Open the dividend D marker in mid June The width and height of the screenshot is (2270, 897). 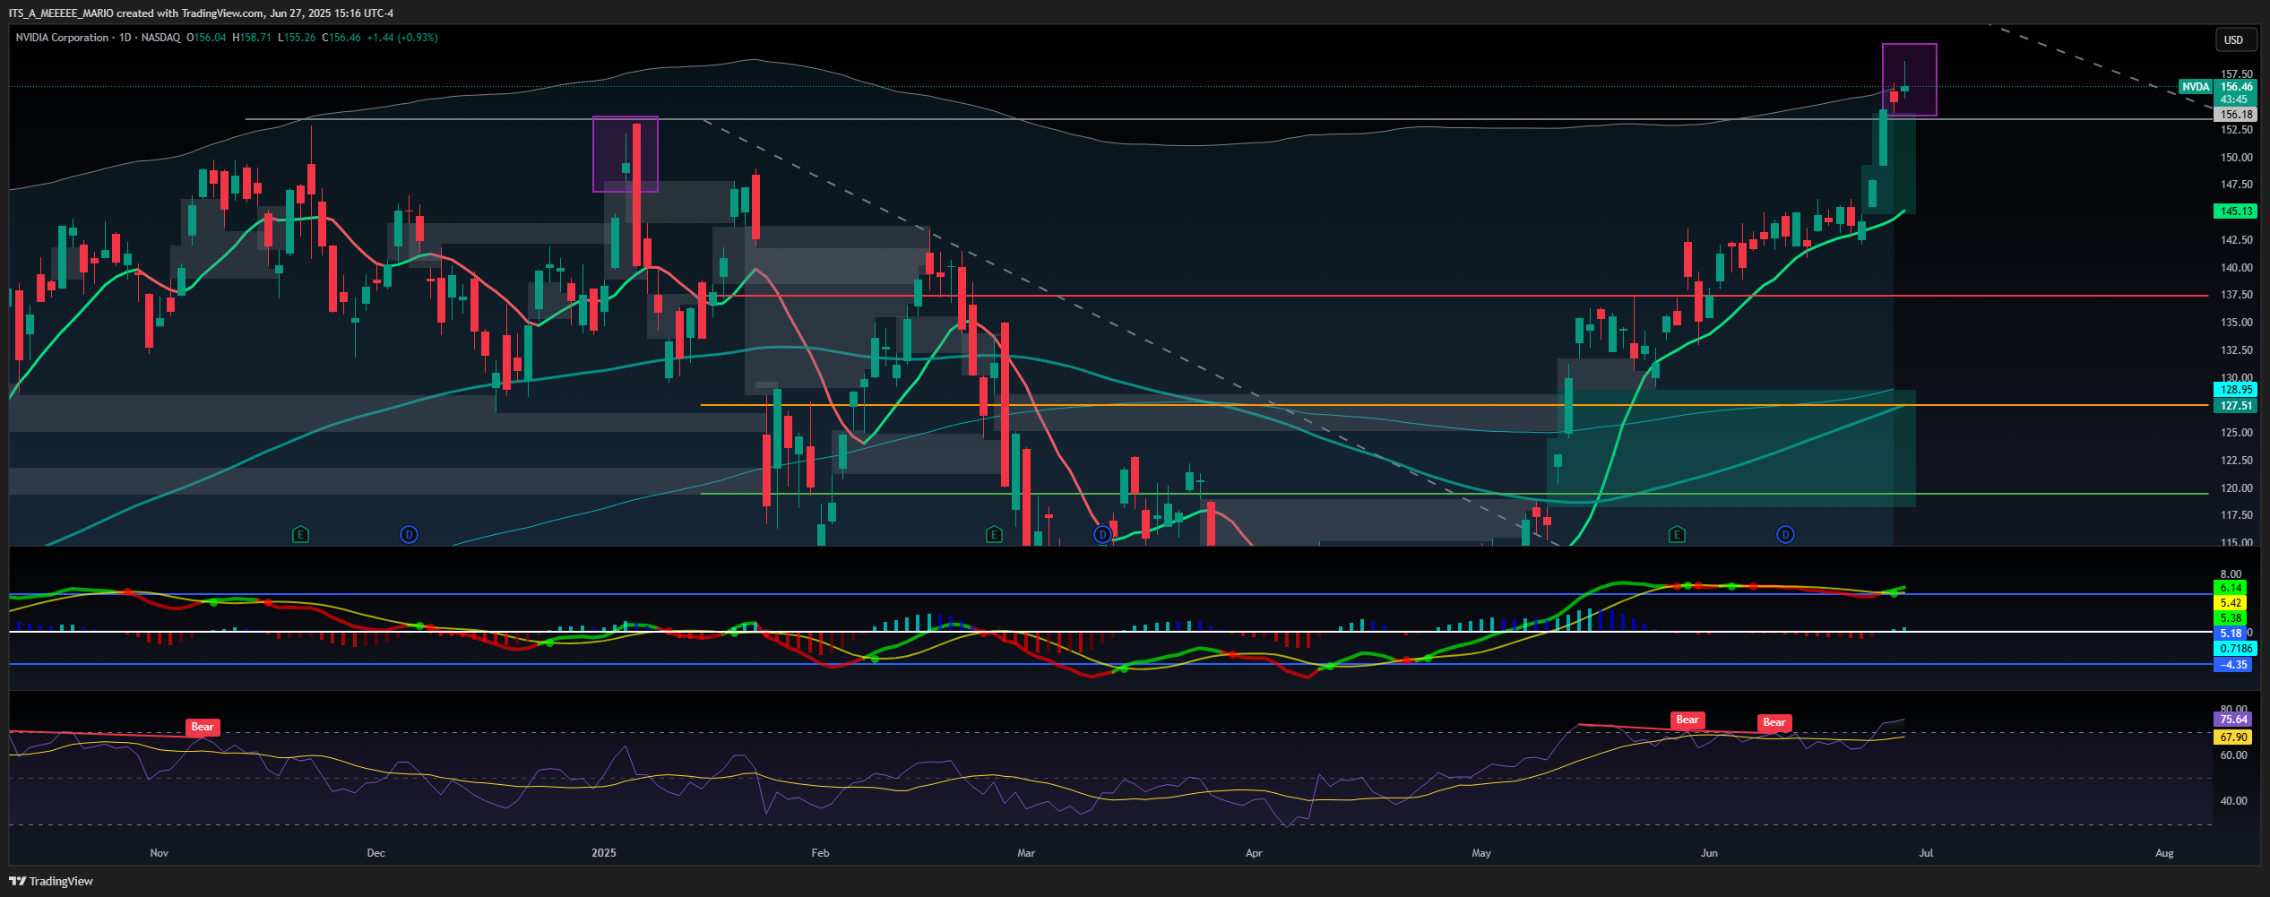(x=1785, y=535)
